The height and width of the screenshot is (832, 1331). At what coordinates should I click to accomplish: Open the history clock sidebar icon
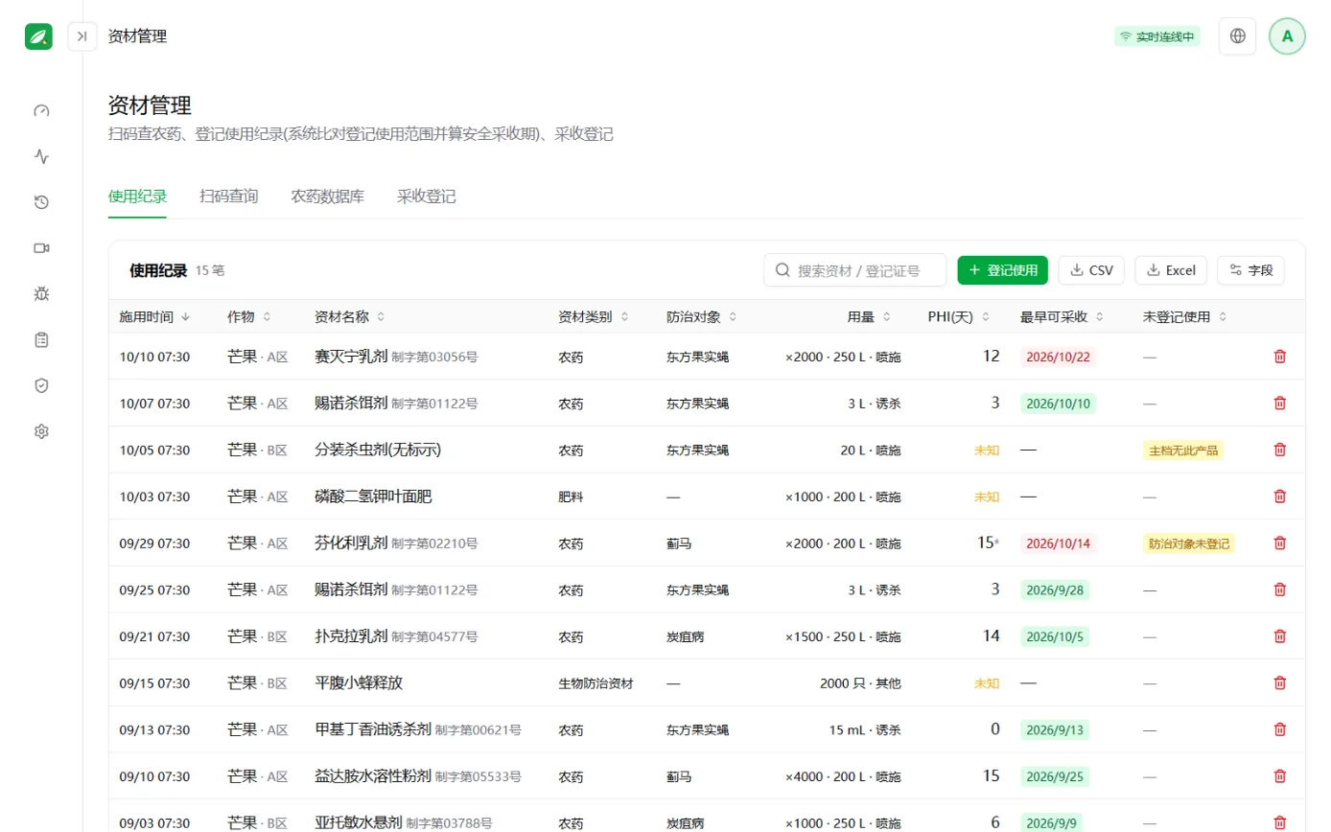pos(41,202)
